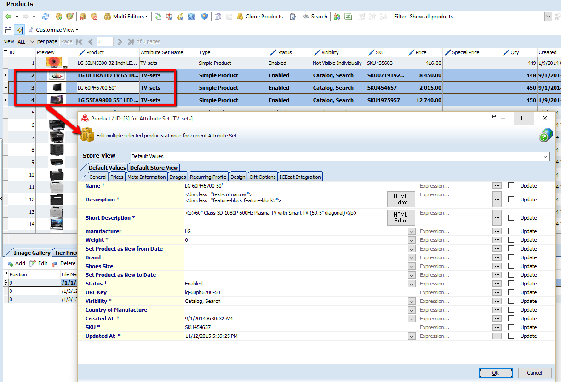Open Search with the binoculars button

315,17
